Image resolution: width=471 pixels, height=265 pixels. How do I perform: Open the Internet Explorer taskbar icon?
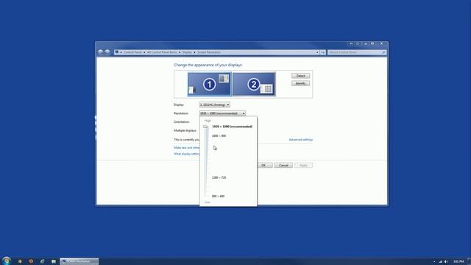point(43,261)
